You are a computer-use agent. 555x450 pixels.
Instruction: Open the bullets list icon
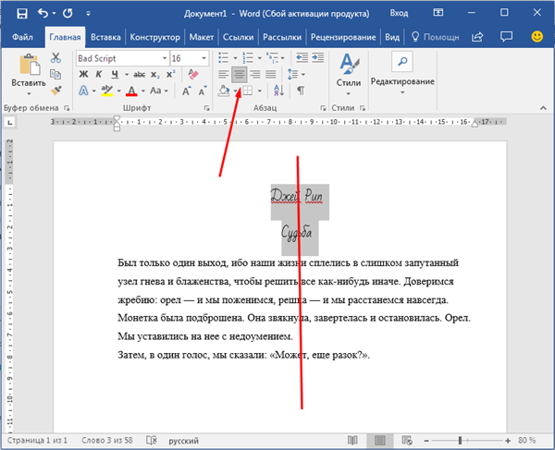[223, 57]
